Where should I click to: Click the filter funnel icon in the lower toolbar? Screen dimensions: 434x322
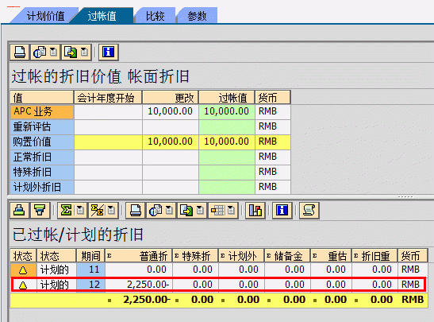pos(40,210)
